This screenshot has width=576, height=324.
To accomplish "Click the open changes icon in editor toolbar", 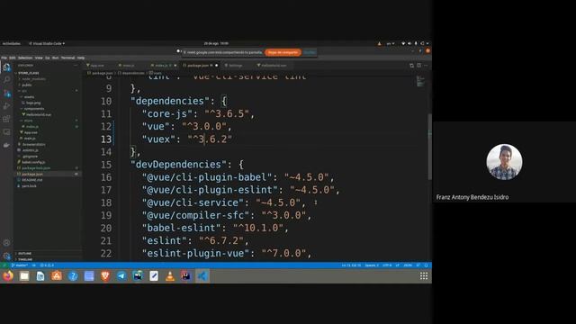I will coord(411,66).
